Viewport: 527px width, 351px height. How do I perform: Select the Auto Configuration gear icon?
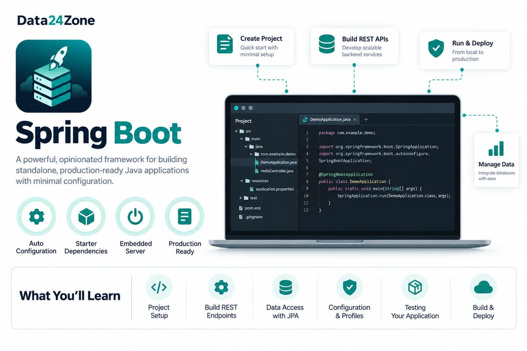pyautogui.click(x=36, y=217)
